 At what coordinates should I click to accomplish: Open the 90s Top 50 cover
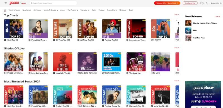click(161, 29)
